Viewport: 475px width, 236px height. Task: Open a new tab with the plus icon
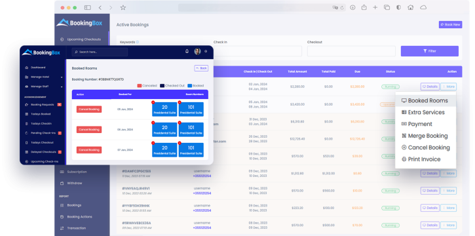tap(375, 8)
